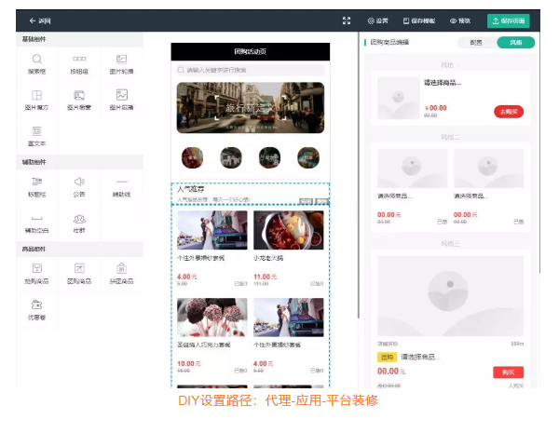The height and width of the screenshot is (433, 559).
Task: Click the yellow 团购 tag in style three
Action: (x=387, y=357)
